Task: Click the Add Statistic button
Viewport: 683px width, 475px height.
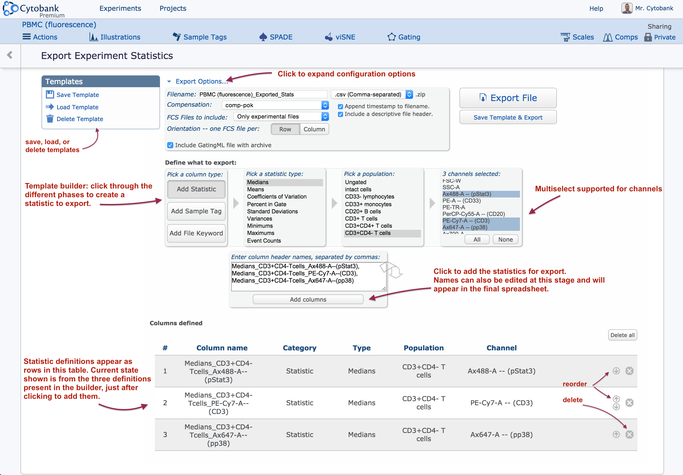Action: pyautogui.click(x=196, y=189)
